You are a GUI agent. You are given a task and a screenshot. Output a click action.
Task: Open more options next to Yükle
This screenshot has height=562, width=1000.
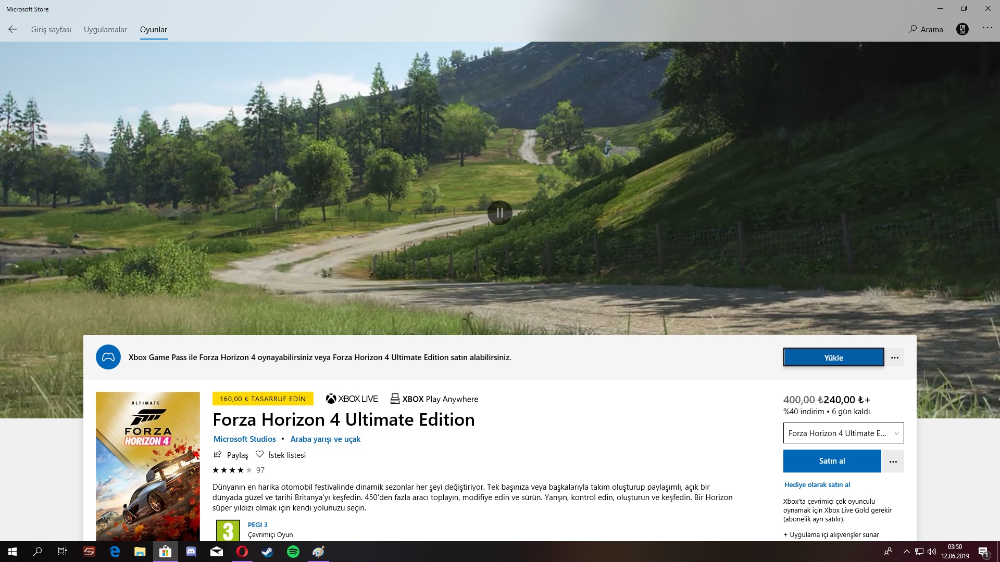coord(895,357)
